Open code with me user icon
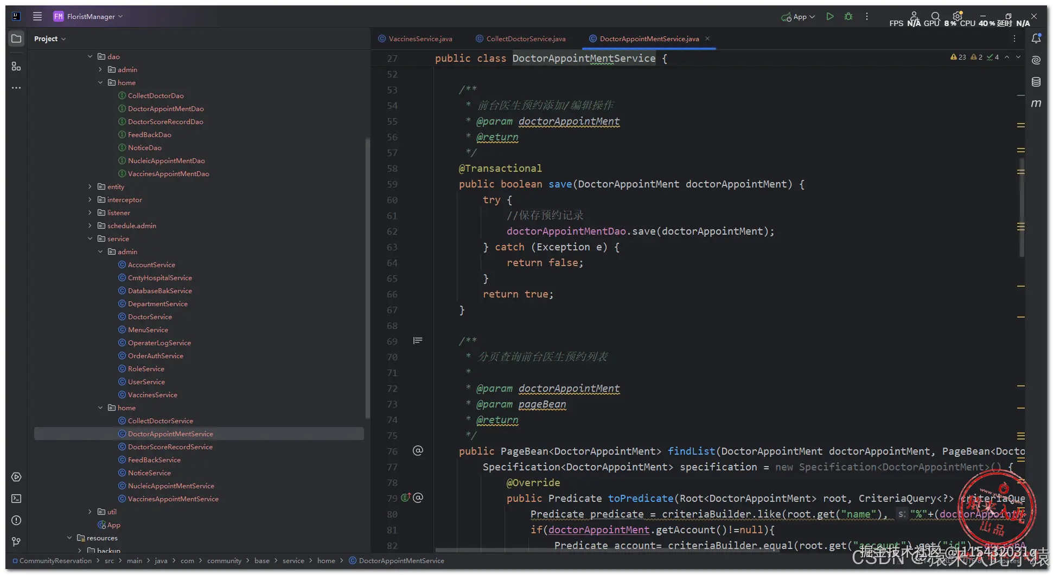The image size is (1053, 575). pyautogui.click(x=914, y=16)
